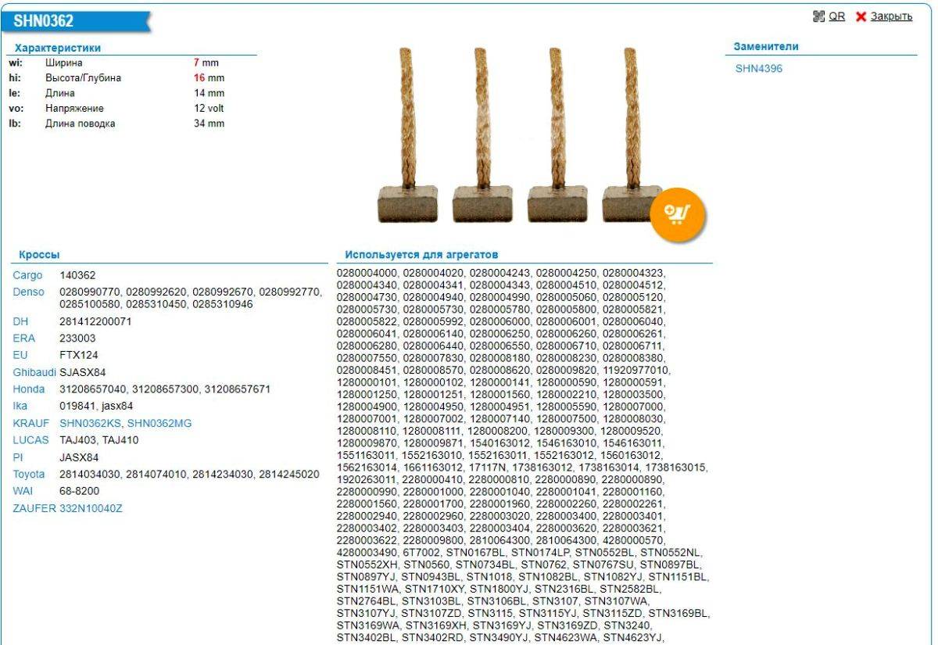Click the Denso brand label
Image resolution: width=938 pixels, height=645 pixels.
tap(29, 292)
